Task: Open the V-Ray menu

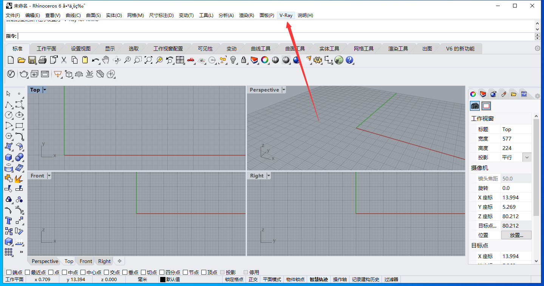Action: click(286, 15)
